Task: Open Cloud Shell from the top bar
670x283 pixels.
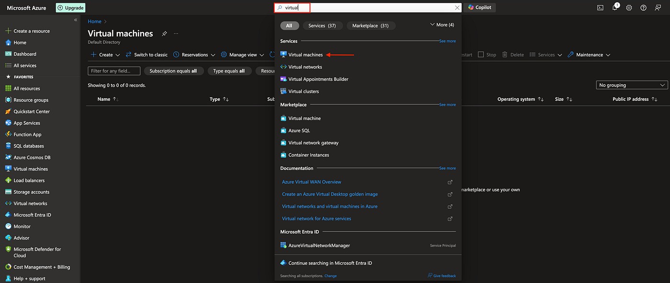Action: [x=600, y=8]
